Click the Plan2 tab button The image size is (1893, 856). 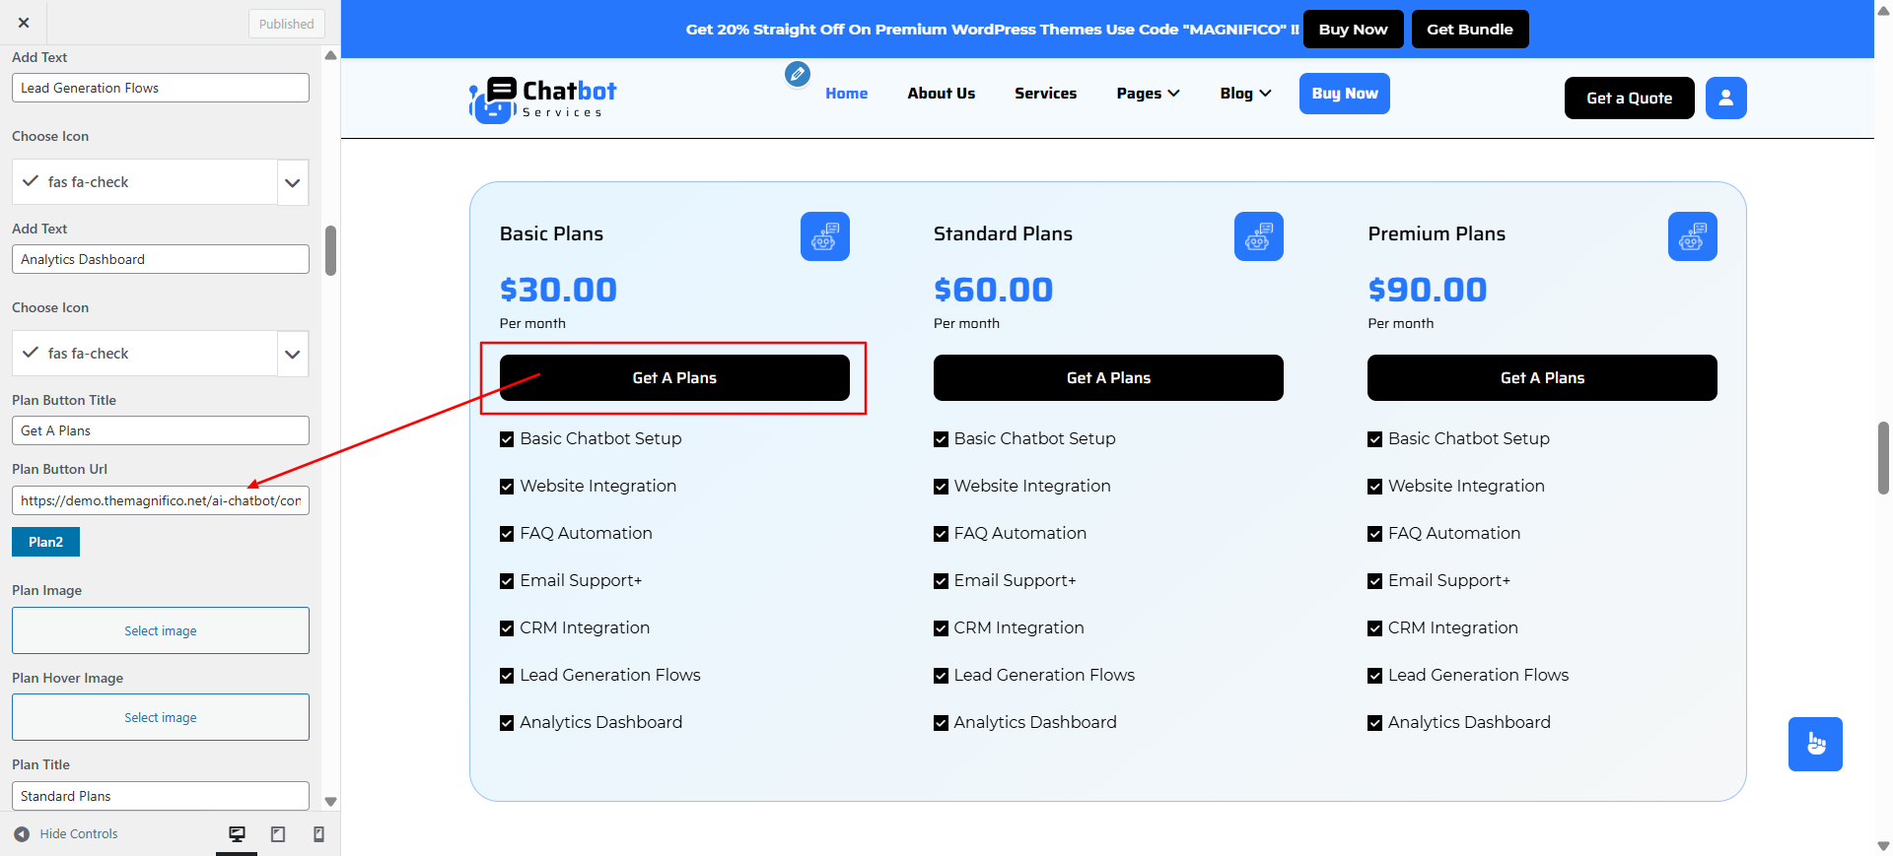[45, 542]
